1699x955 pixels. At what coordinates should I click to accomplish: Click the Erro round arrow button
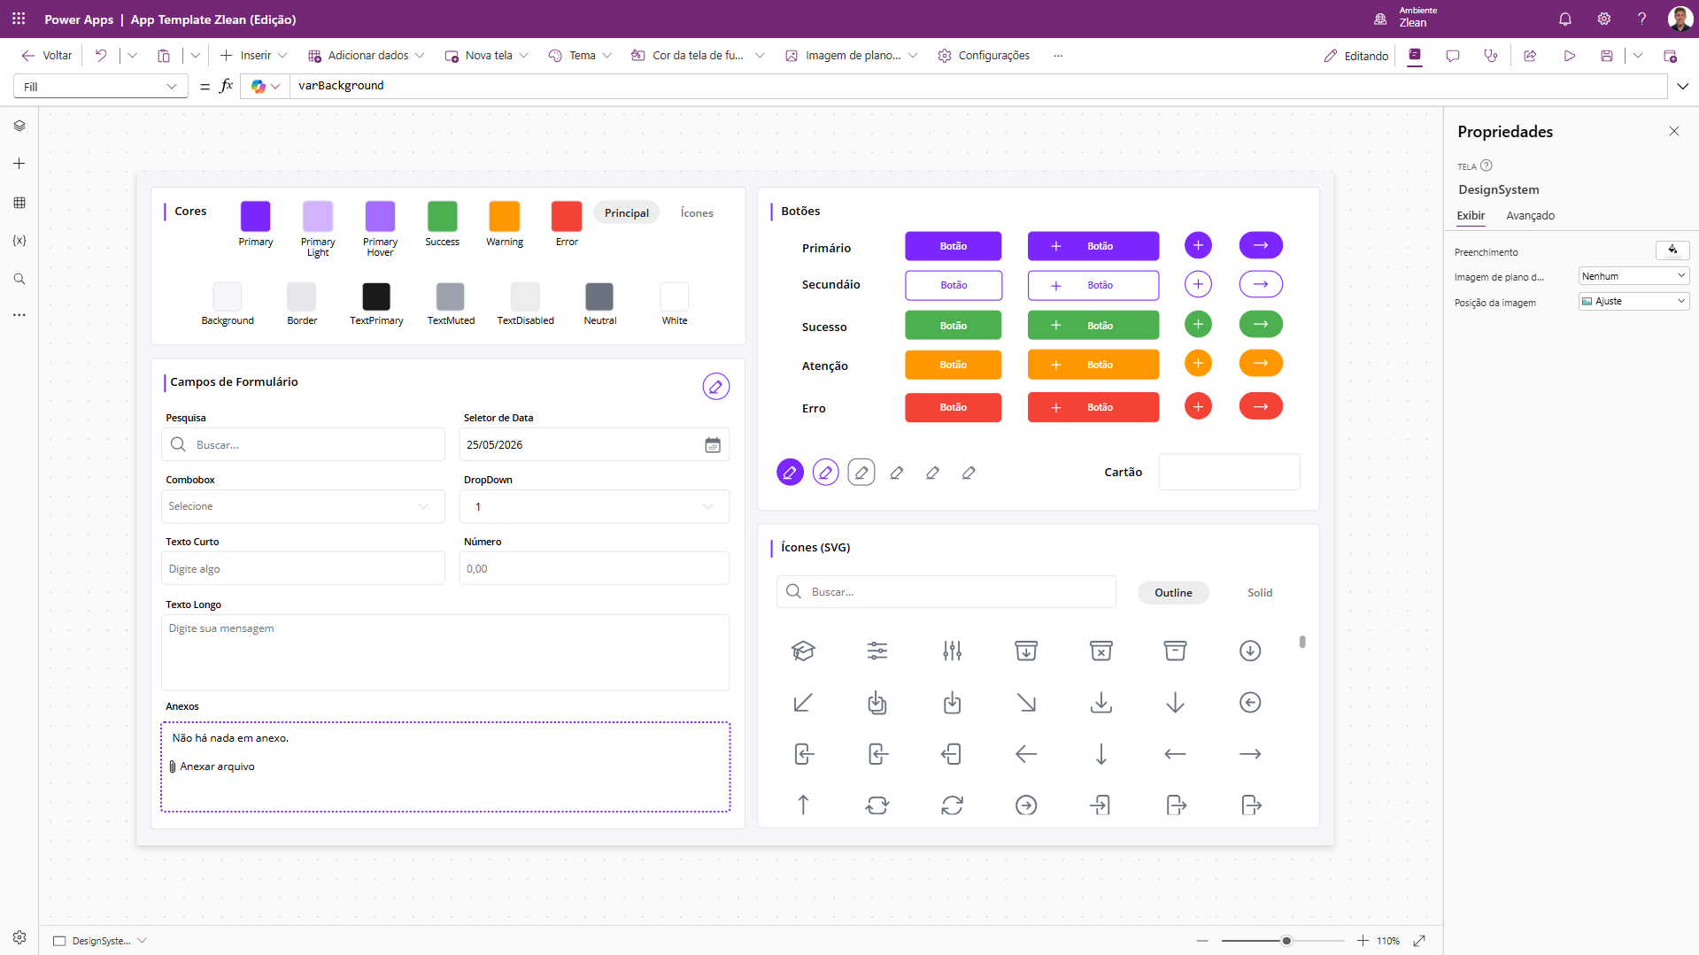click(1261, 407)
